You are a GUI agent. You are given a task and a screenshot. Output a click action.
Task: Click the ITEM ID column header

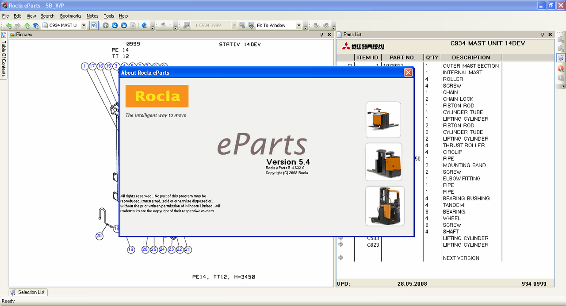(x=367, y=57)
